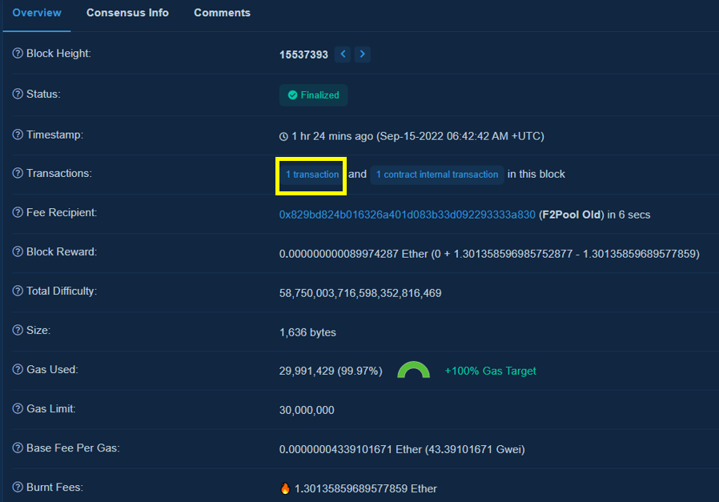Image resolution: width=719 pixels, height=502 pixels.
Task: Click help icon beside Transactions
Action: click(18, 173)
